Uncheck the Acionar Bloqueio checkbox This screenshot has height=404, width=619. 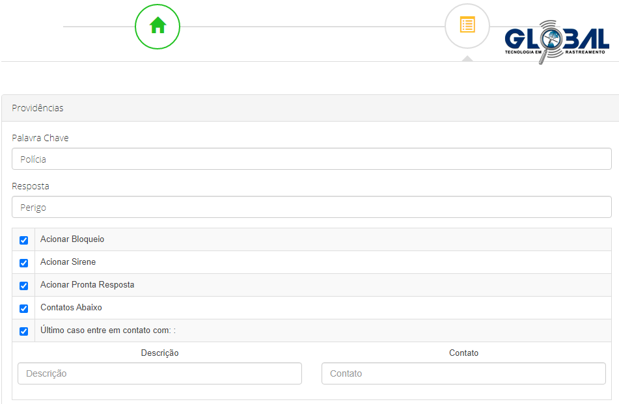pos(24,240)
